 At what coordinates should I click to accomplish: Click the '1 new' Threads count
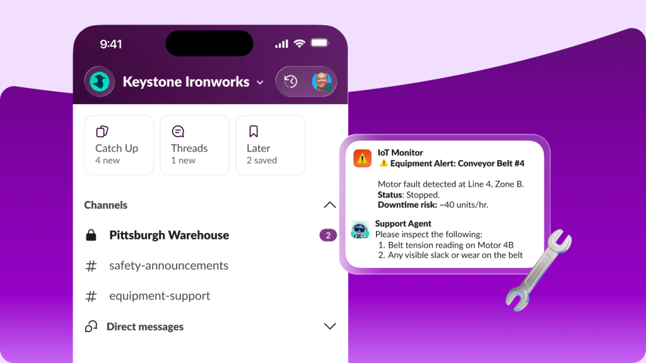tap(184, 161)
